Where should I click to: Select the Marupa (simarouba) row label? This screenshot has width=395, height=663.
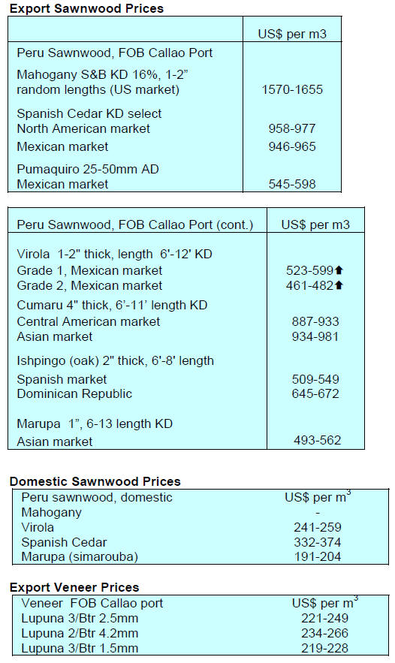point(80,556)
